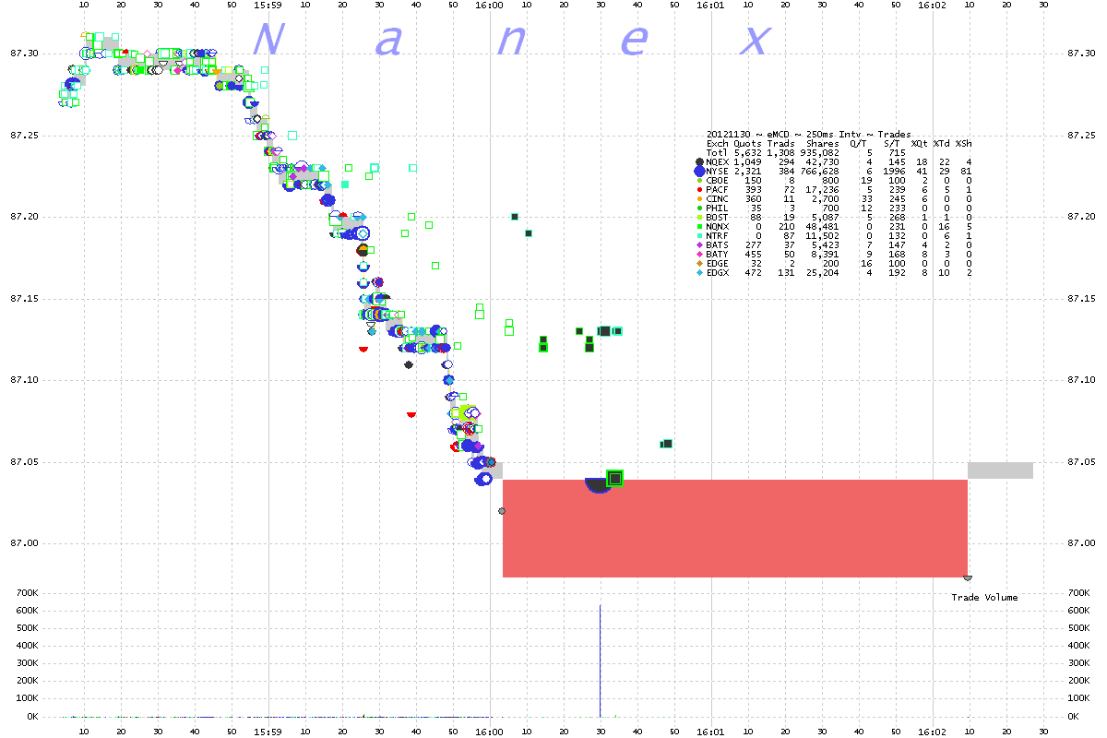This screenshot has width=1107, height=738.
Task: Click BATY shares value '8,391'
Action: pyautogui.click(x=826, y=255)
